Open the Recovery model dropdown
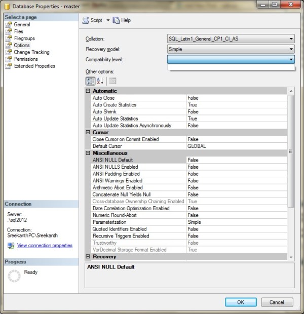304x314 pixels. tap(291, 49)
